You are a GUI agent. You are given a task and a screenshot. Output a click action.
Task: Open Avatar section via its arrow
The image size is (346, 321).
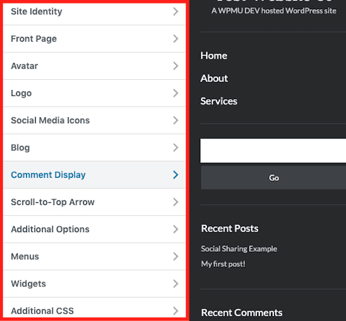point(175,66)
